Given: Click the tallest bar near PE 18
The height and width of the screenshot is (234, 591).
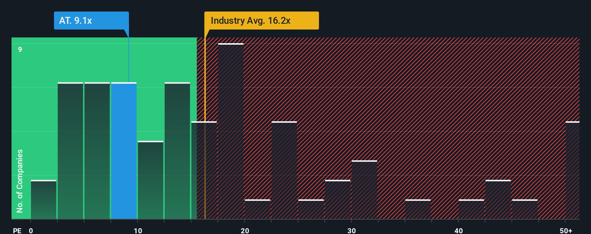Looking at the screenshot, I should [231, 131].
